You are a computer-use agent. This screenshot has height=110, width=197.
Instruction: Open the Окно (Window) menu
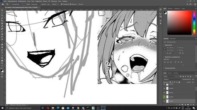[59, 1]
